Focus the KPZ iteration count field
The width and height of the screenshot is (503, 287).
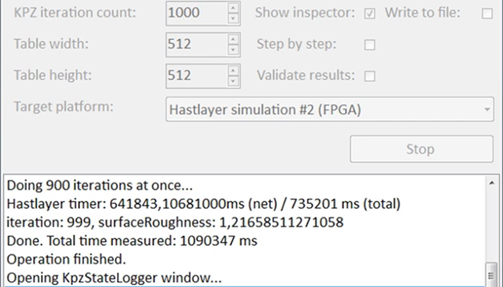(197, 13)
